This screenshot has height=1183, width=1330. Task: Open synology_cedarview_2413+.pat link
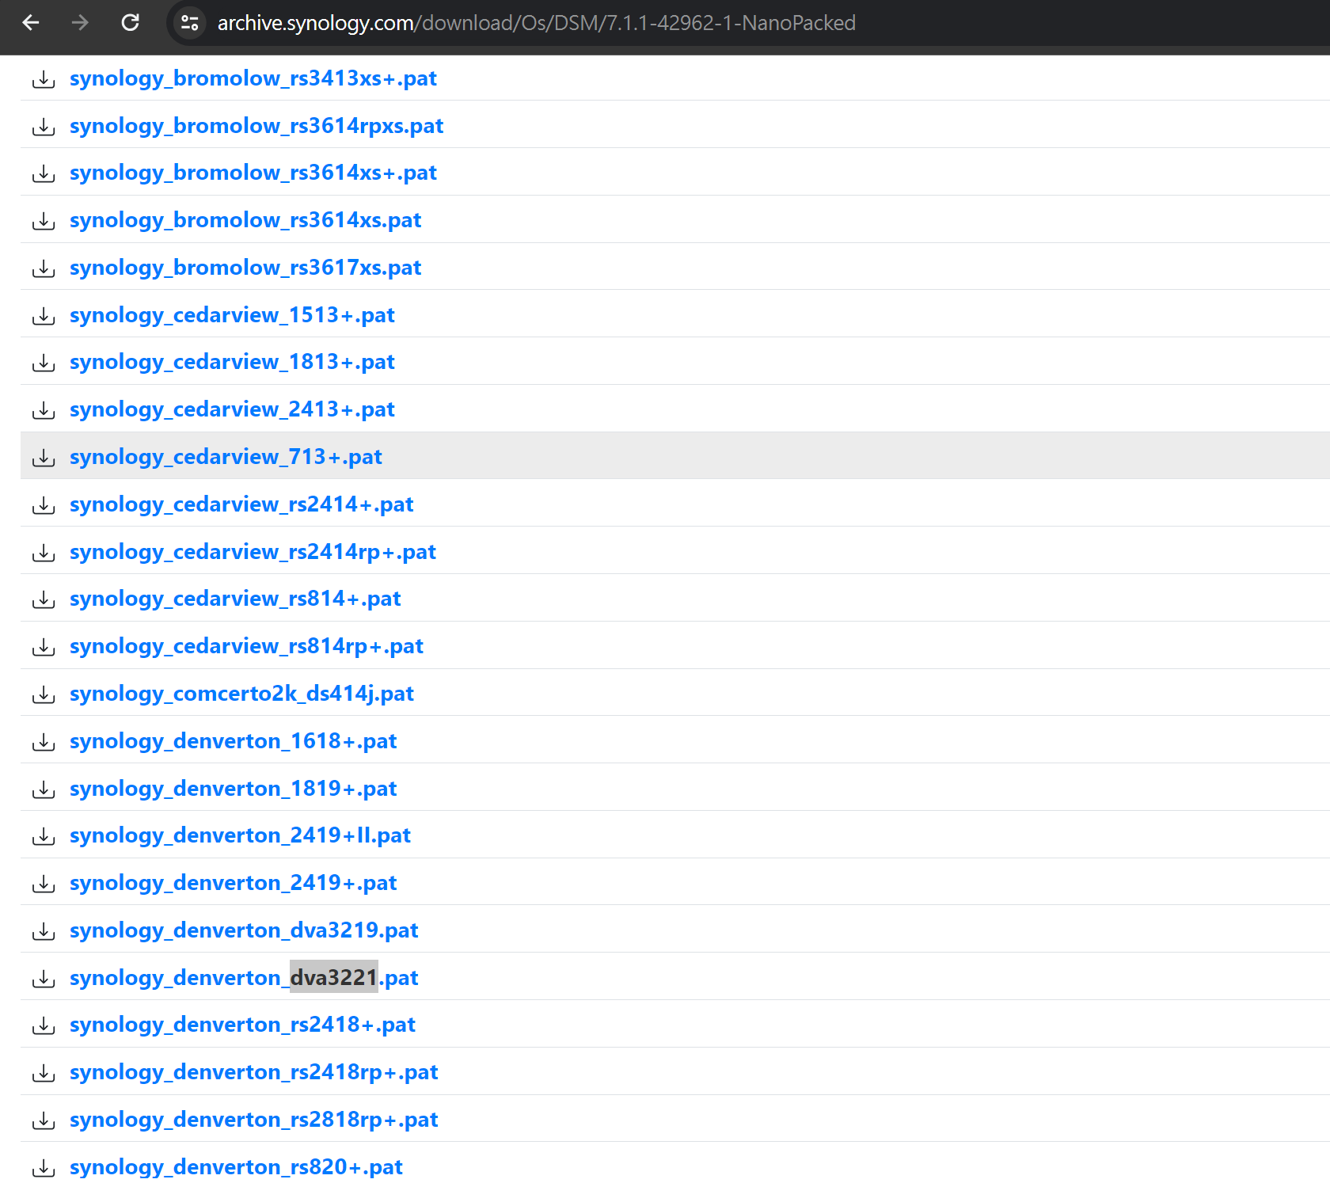click(x=232, y=409)
